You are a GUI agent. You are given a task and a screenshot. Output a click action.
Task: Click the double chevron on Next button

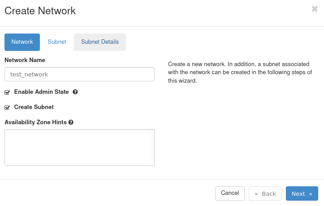(x=310, y=194)
